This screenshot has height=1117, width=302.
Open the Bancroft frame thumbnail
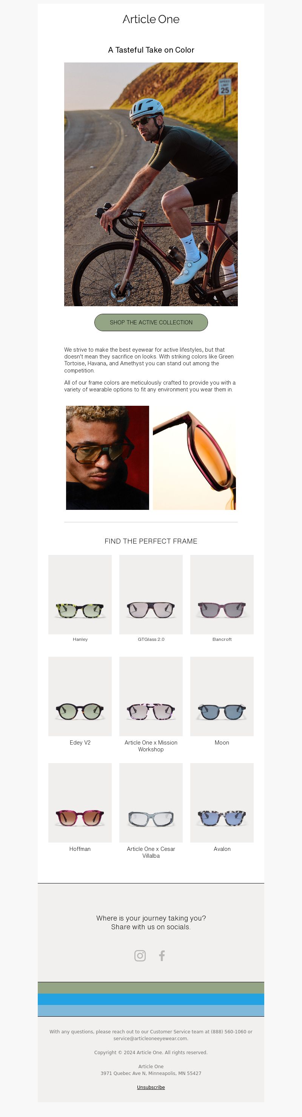[222, 595]
